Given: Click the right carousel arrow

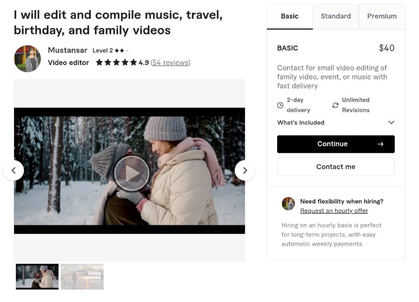Looking at the screenshot, I should 245,170.
